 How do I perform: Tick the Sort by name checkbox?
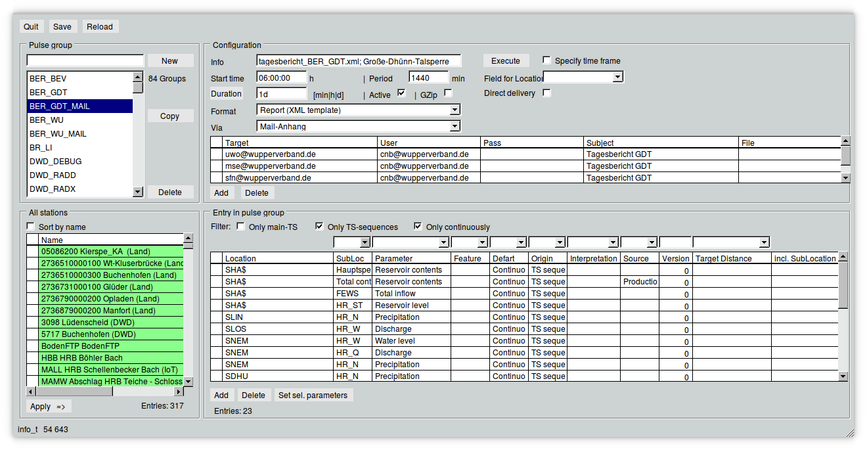point(31,226)
